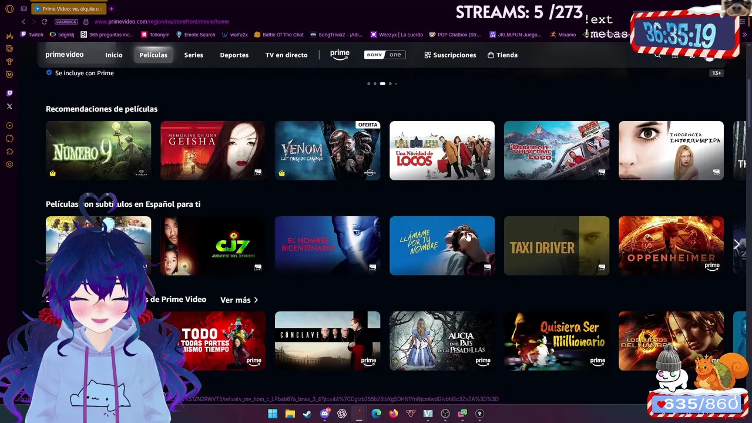Open Twitch icon in browser sidebar
Viewport: 752px width, 423px height.
(9, 93)
